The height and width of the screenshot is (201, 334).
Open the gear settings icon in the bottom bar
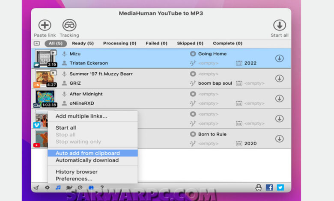pos(47,188)
